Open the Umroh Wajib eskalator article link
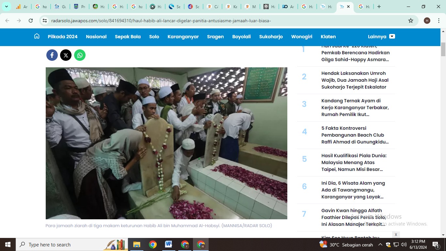The image size is (446, 251). (355, 80)
